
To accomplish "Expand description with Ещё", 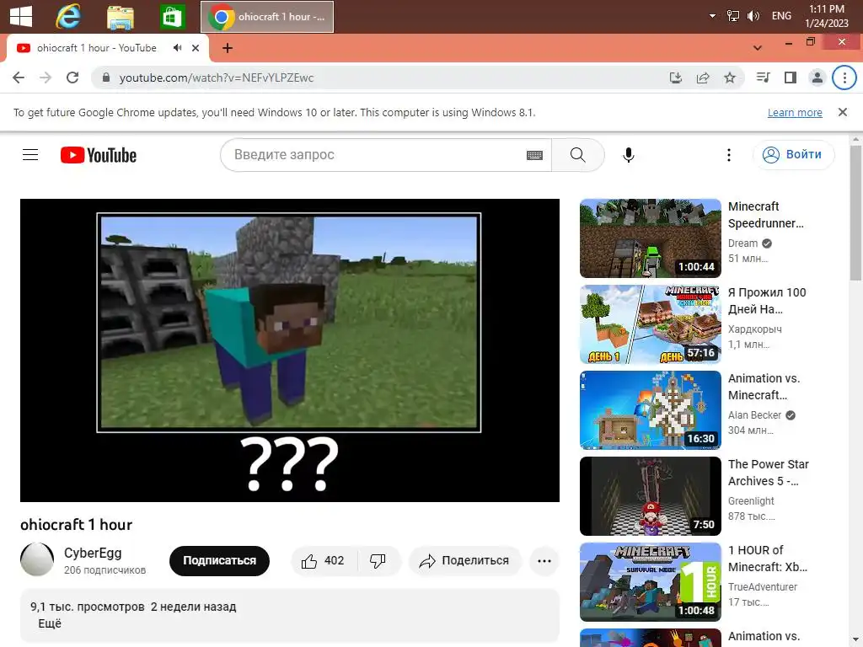I will [x=50, y=623].
